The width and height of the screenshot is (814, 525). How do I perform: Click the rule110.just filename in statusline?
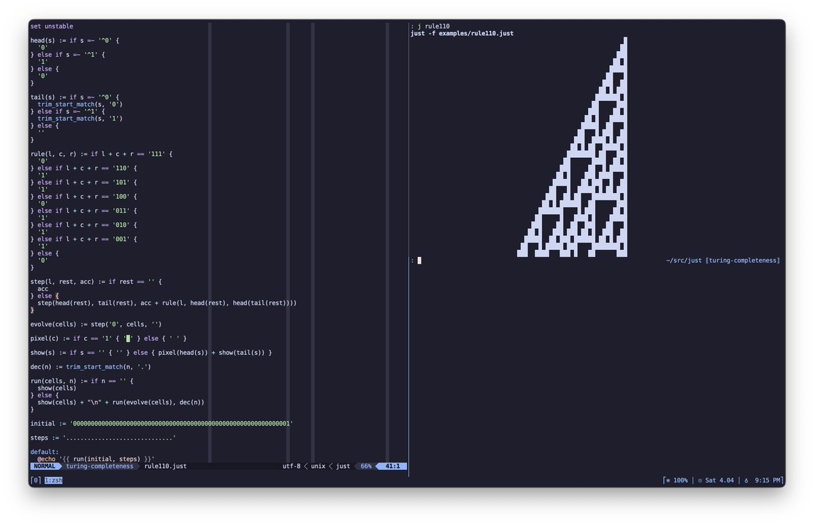click(166, 466)
